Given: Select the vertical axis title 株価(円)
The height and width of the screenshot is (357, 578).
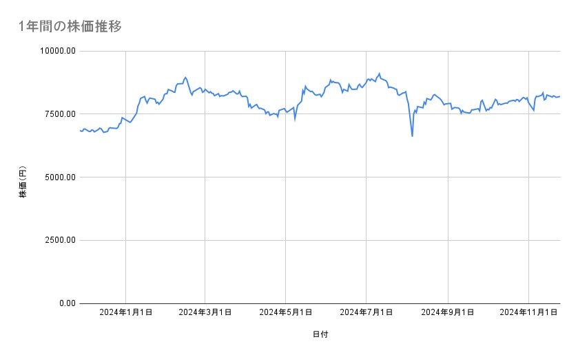Looking at the screenshot, I should click(23, 183).
